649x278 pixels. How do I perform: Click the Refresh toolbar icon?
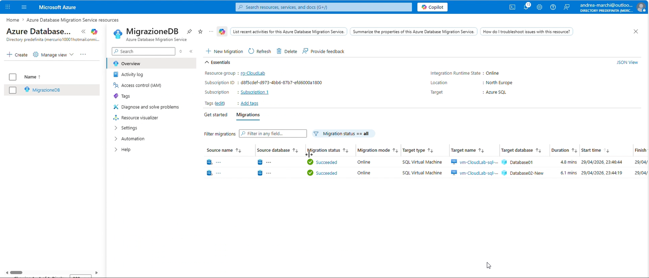(x=251, y=51)
